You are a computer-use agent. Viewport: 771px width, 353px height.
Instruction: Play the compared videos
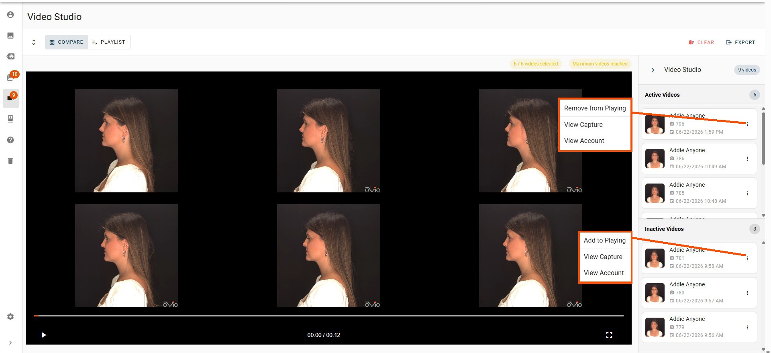click(44, 335)
